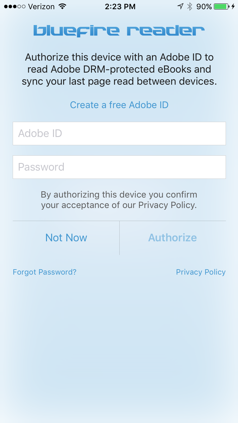Screen dimensions: 238x423
Task: Open the Create a free Adobe ID link
Action: (119, 105)
